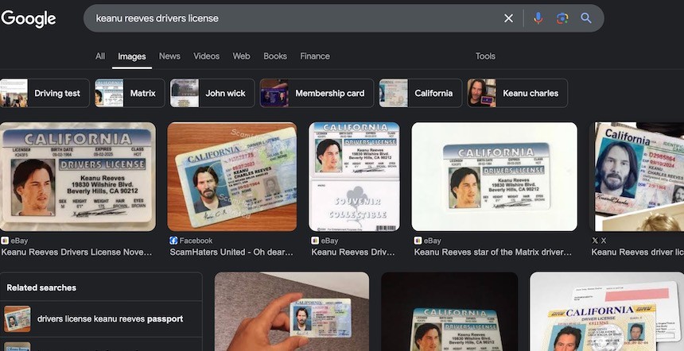
Task: Click 'Keanu Reeves Drivers License Nove…' title
Action: coord(77,253)
